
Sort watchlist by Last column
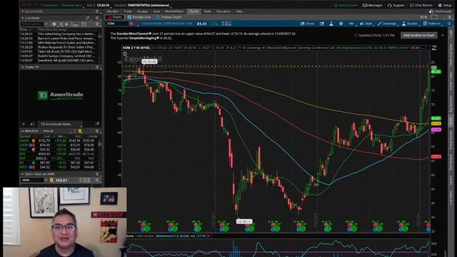pos(47,136)
